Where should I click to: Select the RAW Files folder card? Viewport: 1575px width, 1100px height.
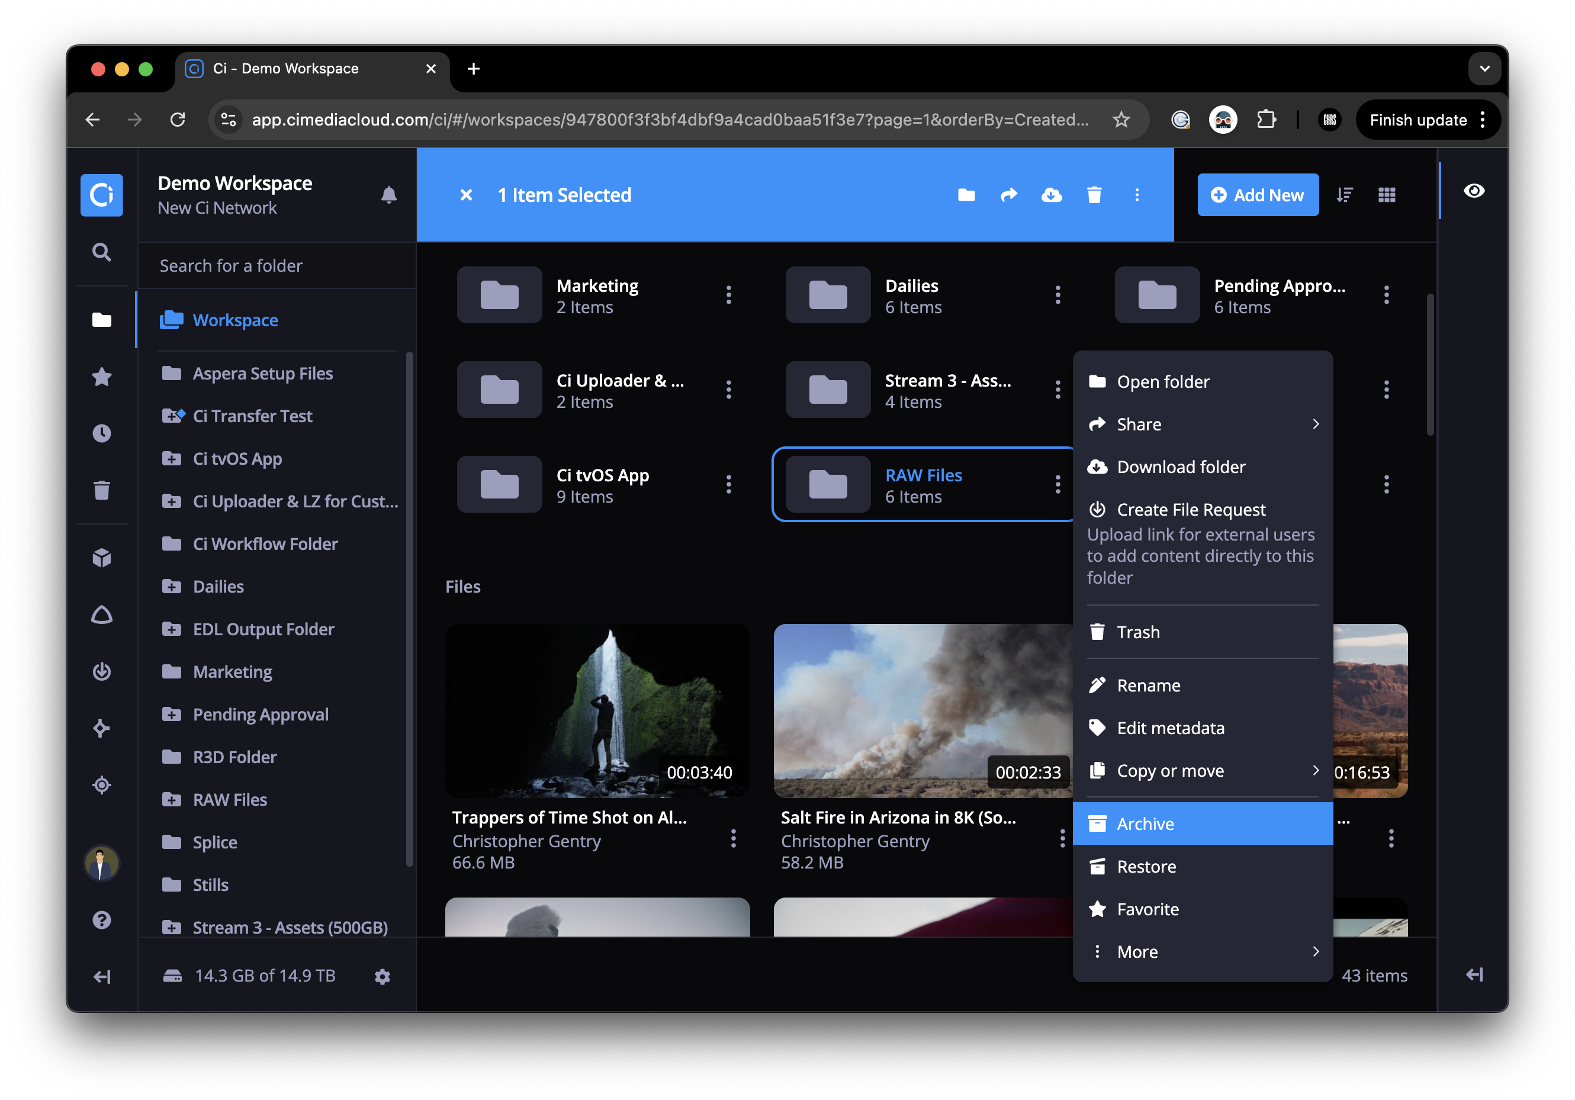[x=923, y=484]
